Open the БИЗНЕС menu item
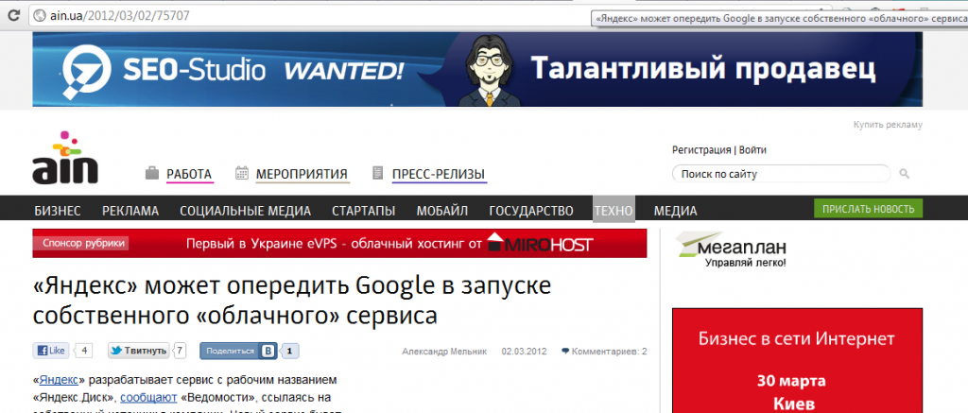The width and height of the screenshot is (968, 413). [x=58, y=211]
